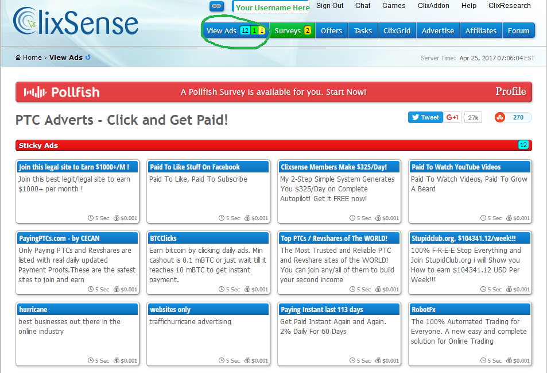Viewport: 547px width, 373px height.
Task: Click the 27k share count bubble
Action: click(x=473, y=118)
